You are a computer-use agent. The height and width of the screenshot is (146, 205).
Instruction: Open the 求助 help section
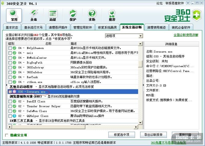[92, 16]
